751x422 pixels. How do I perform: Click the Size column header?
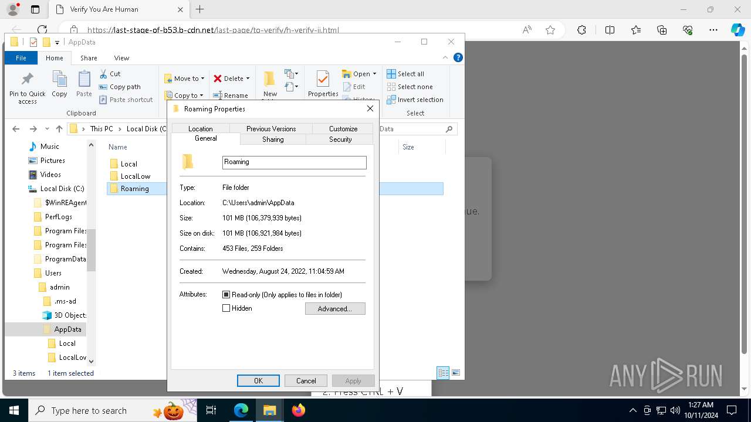point(408,147)
